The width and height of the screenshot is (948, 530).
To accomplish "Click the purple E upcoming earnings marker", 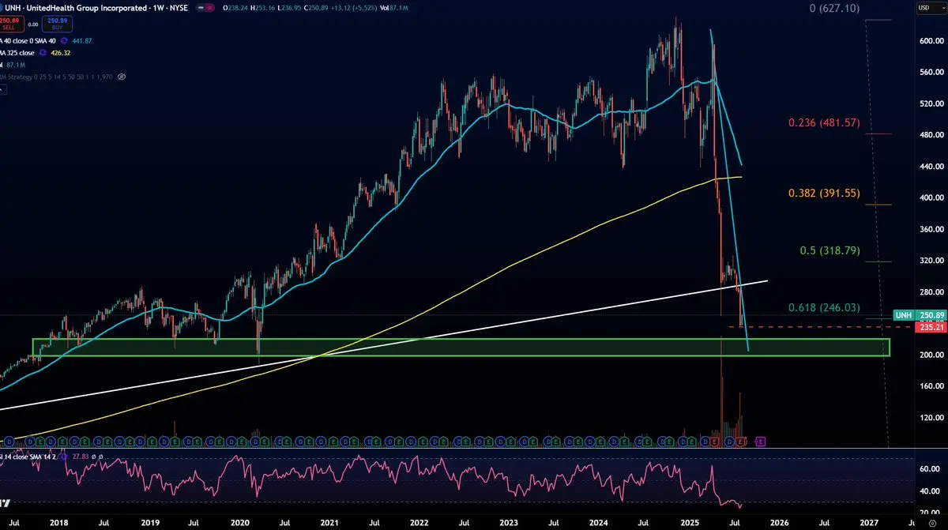I will pos(761,441).
